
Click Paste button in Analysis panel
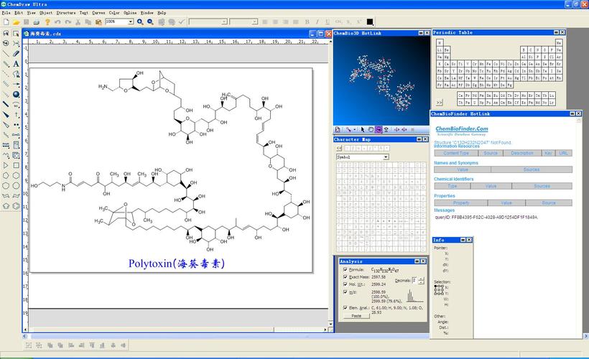click(356, 316)
